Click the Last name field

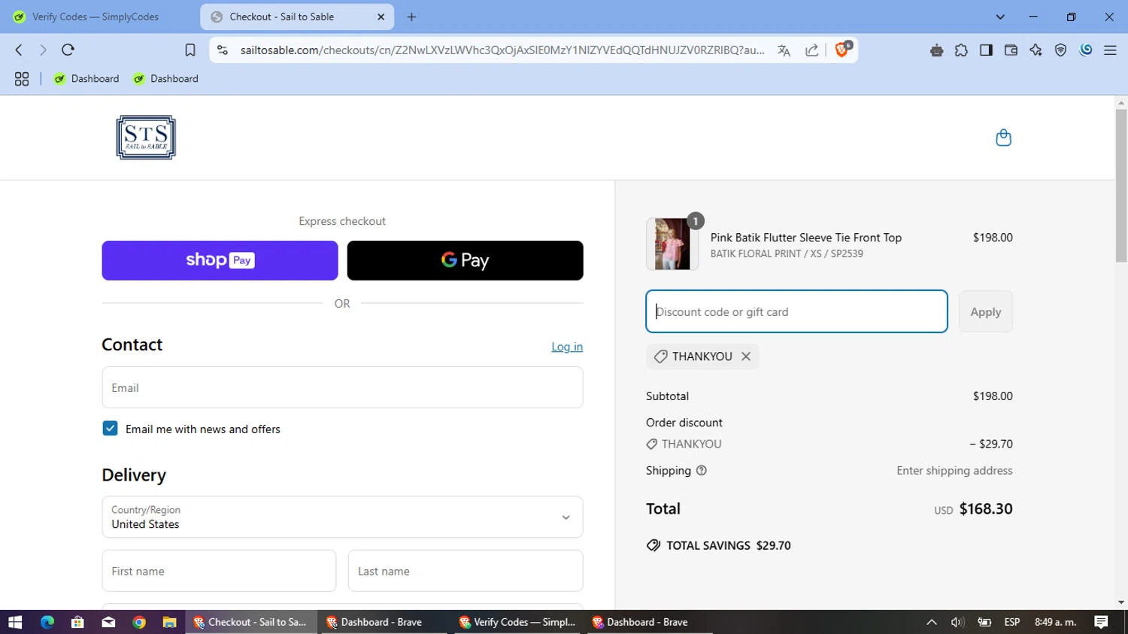coord(465,571)
